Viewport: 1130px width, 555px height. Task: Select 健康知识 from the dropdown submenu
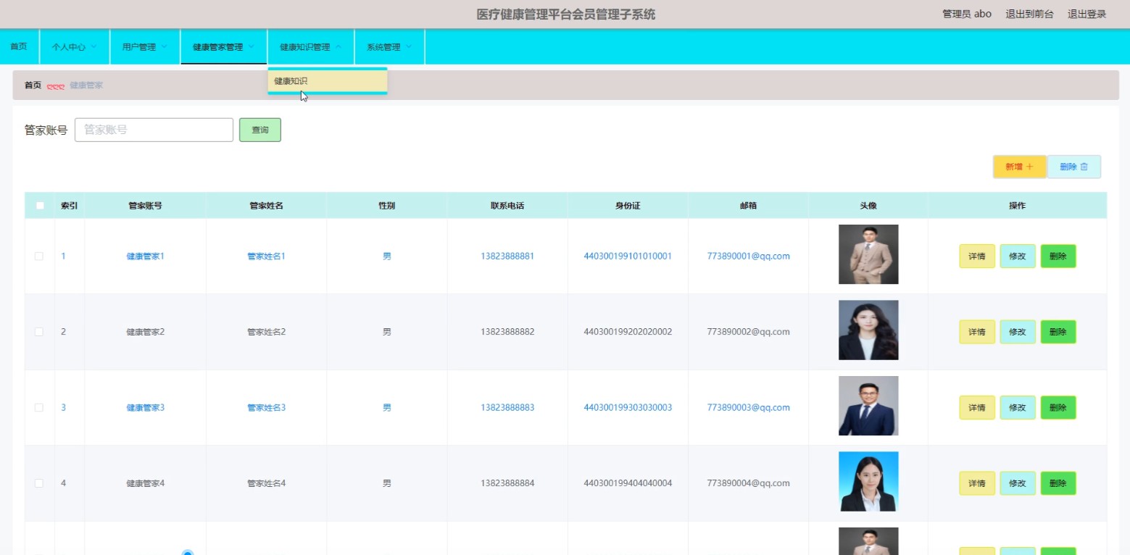tap(328, 81)
